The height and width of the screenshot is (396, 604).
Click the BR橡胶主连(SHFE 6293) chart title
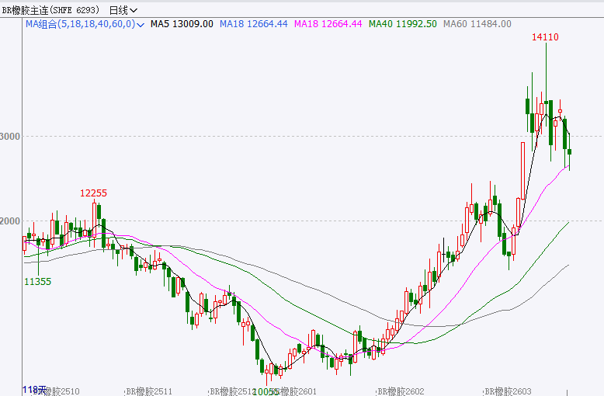[50, 10]
